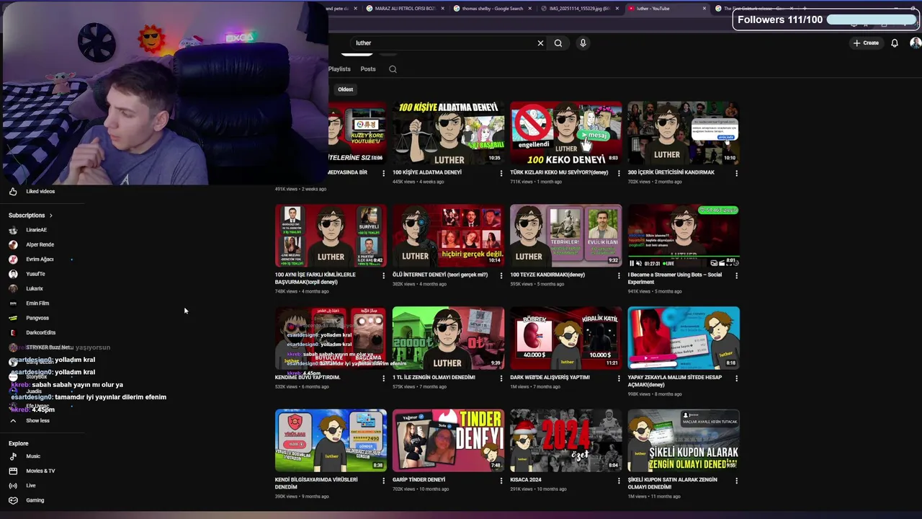Close the 'luther - YouTube' browser tab
This screenshot has width=922, height=519.
click(x=704, y=9)
